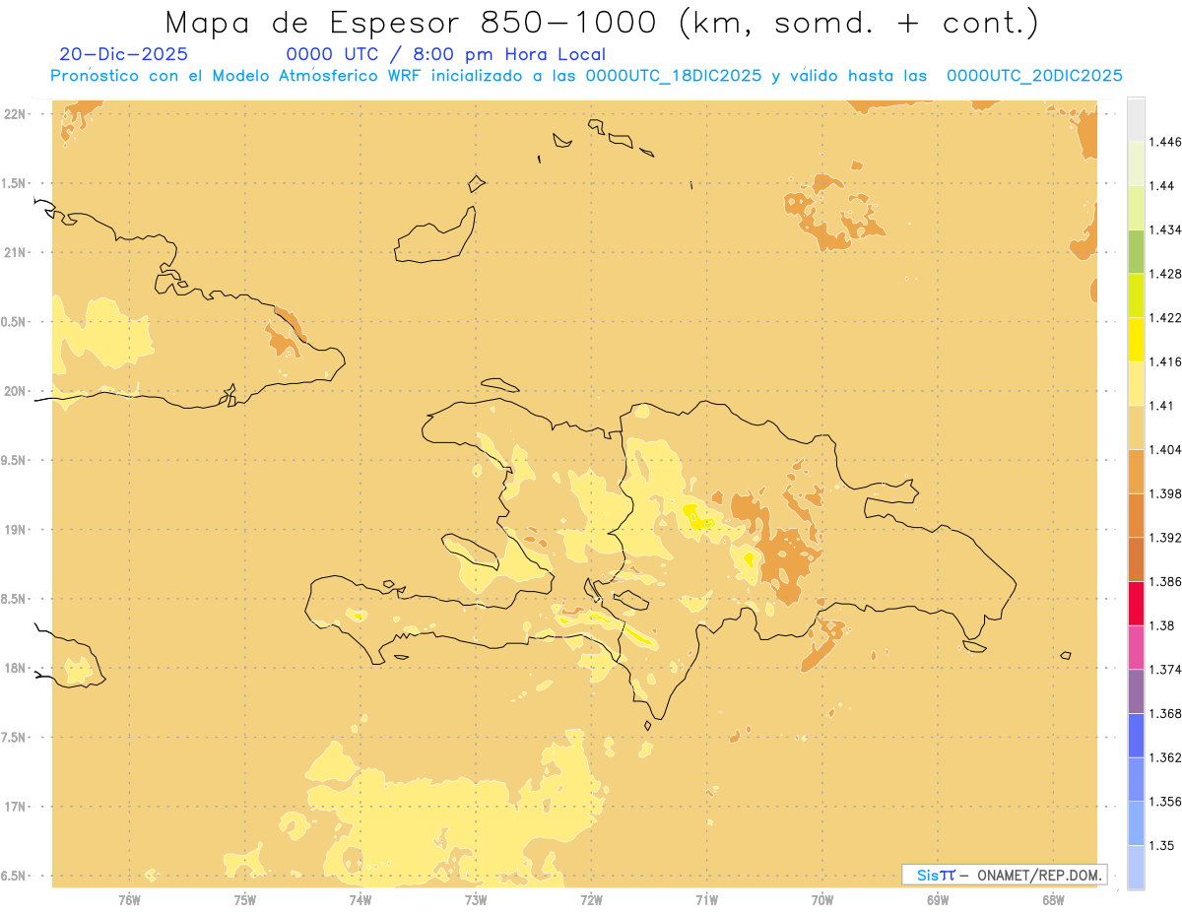Click the pink swatch in the color scale
The height and width of the screenshot is (913, 1182).
(1136, 647)
